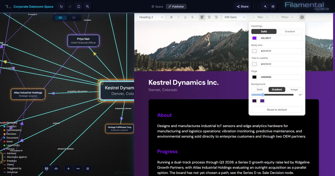The image size is (335, 176).
Task: Open note icon on Atlas Industrial Holdings node
Action: pos(44,99)
